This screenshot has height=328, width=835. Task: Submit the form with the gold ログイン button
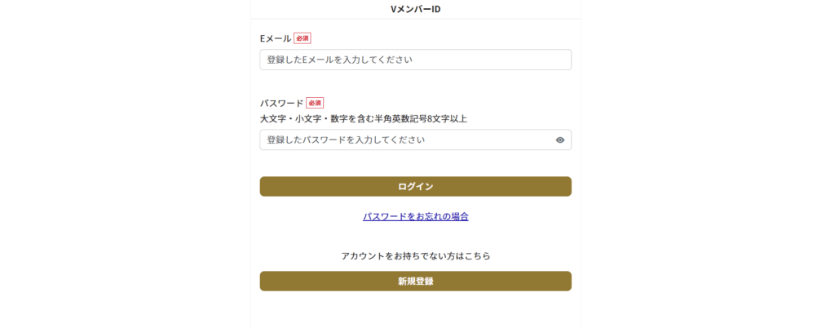[415, 186]
